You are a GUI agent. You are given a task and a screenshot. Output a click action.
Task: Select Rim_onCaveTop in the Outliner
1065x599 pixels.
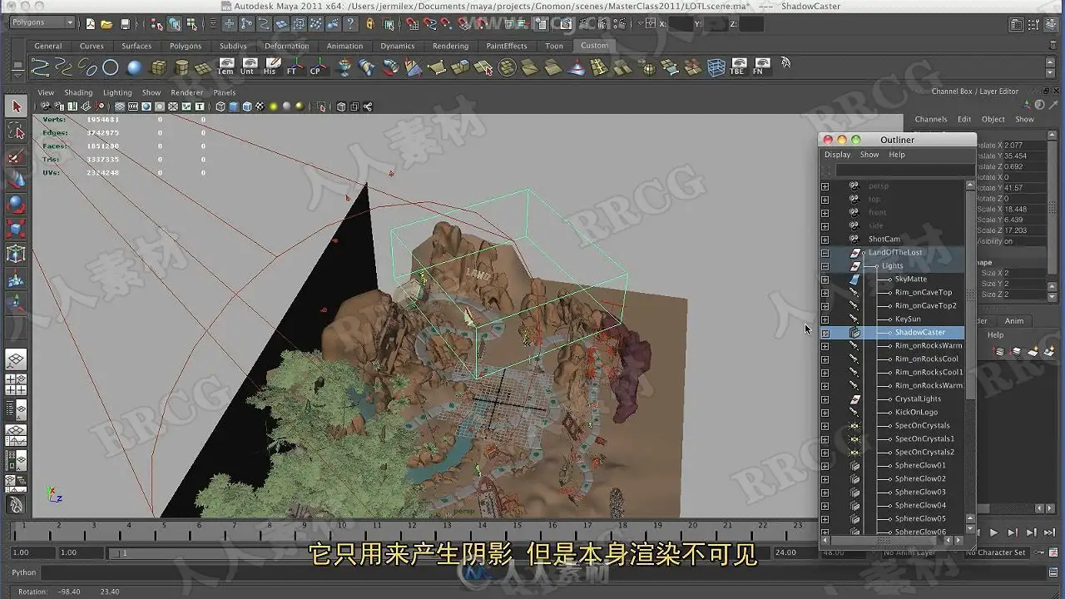(924, 293)
